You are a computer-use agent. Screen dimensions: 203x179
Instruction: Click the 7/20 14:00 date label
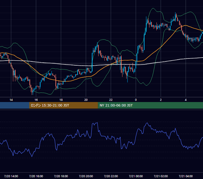[x=11, y=176]
